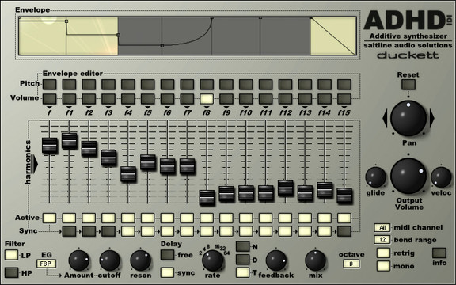Click the f12 harmonic slider handle

click(x=285, y=188)
